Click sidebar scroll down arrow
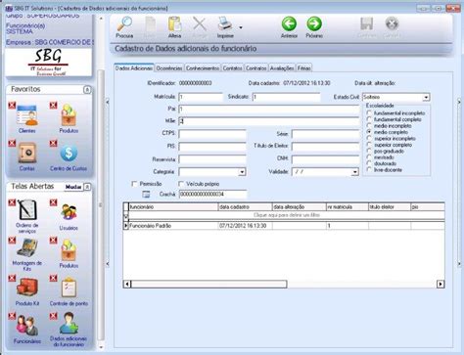The width and height of the screenshot is (464, 355). point(101,347)
